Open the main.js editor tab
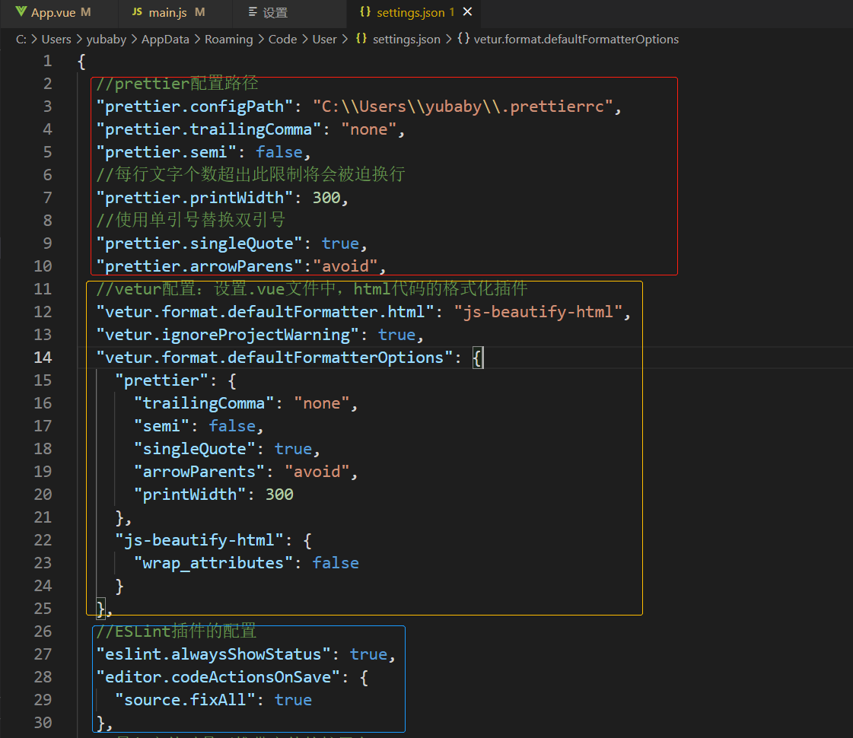Image resolution: width=853 pixels, height=738 pixels. pyautogui.click(x=169, y=12)
